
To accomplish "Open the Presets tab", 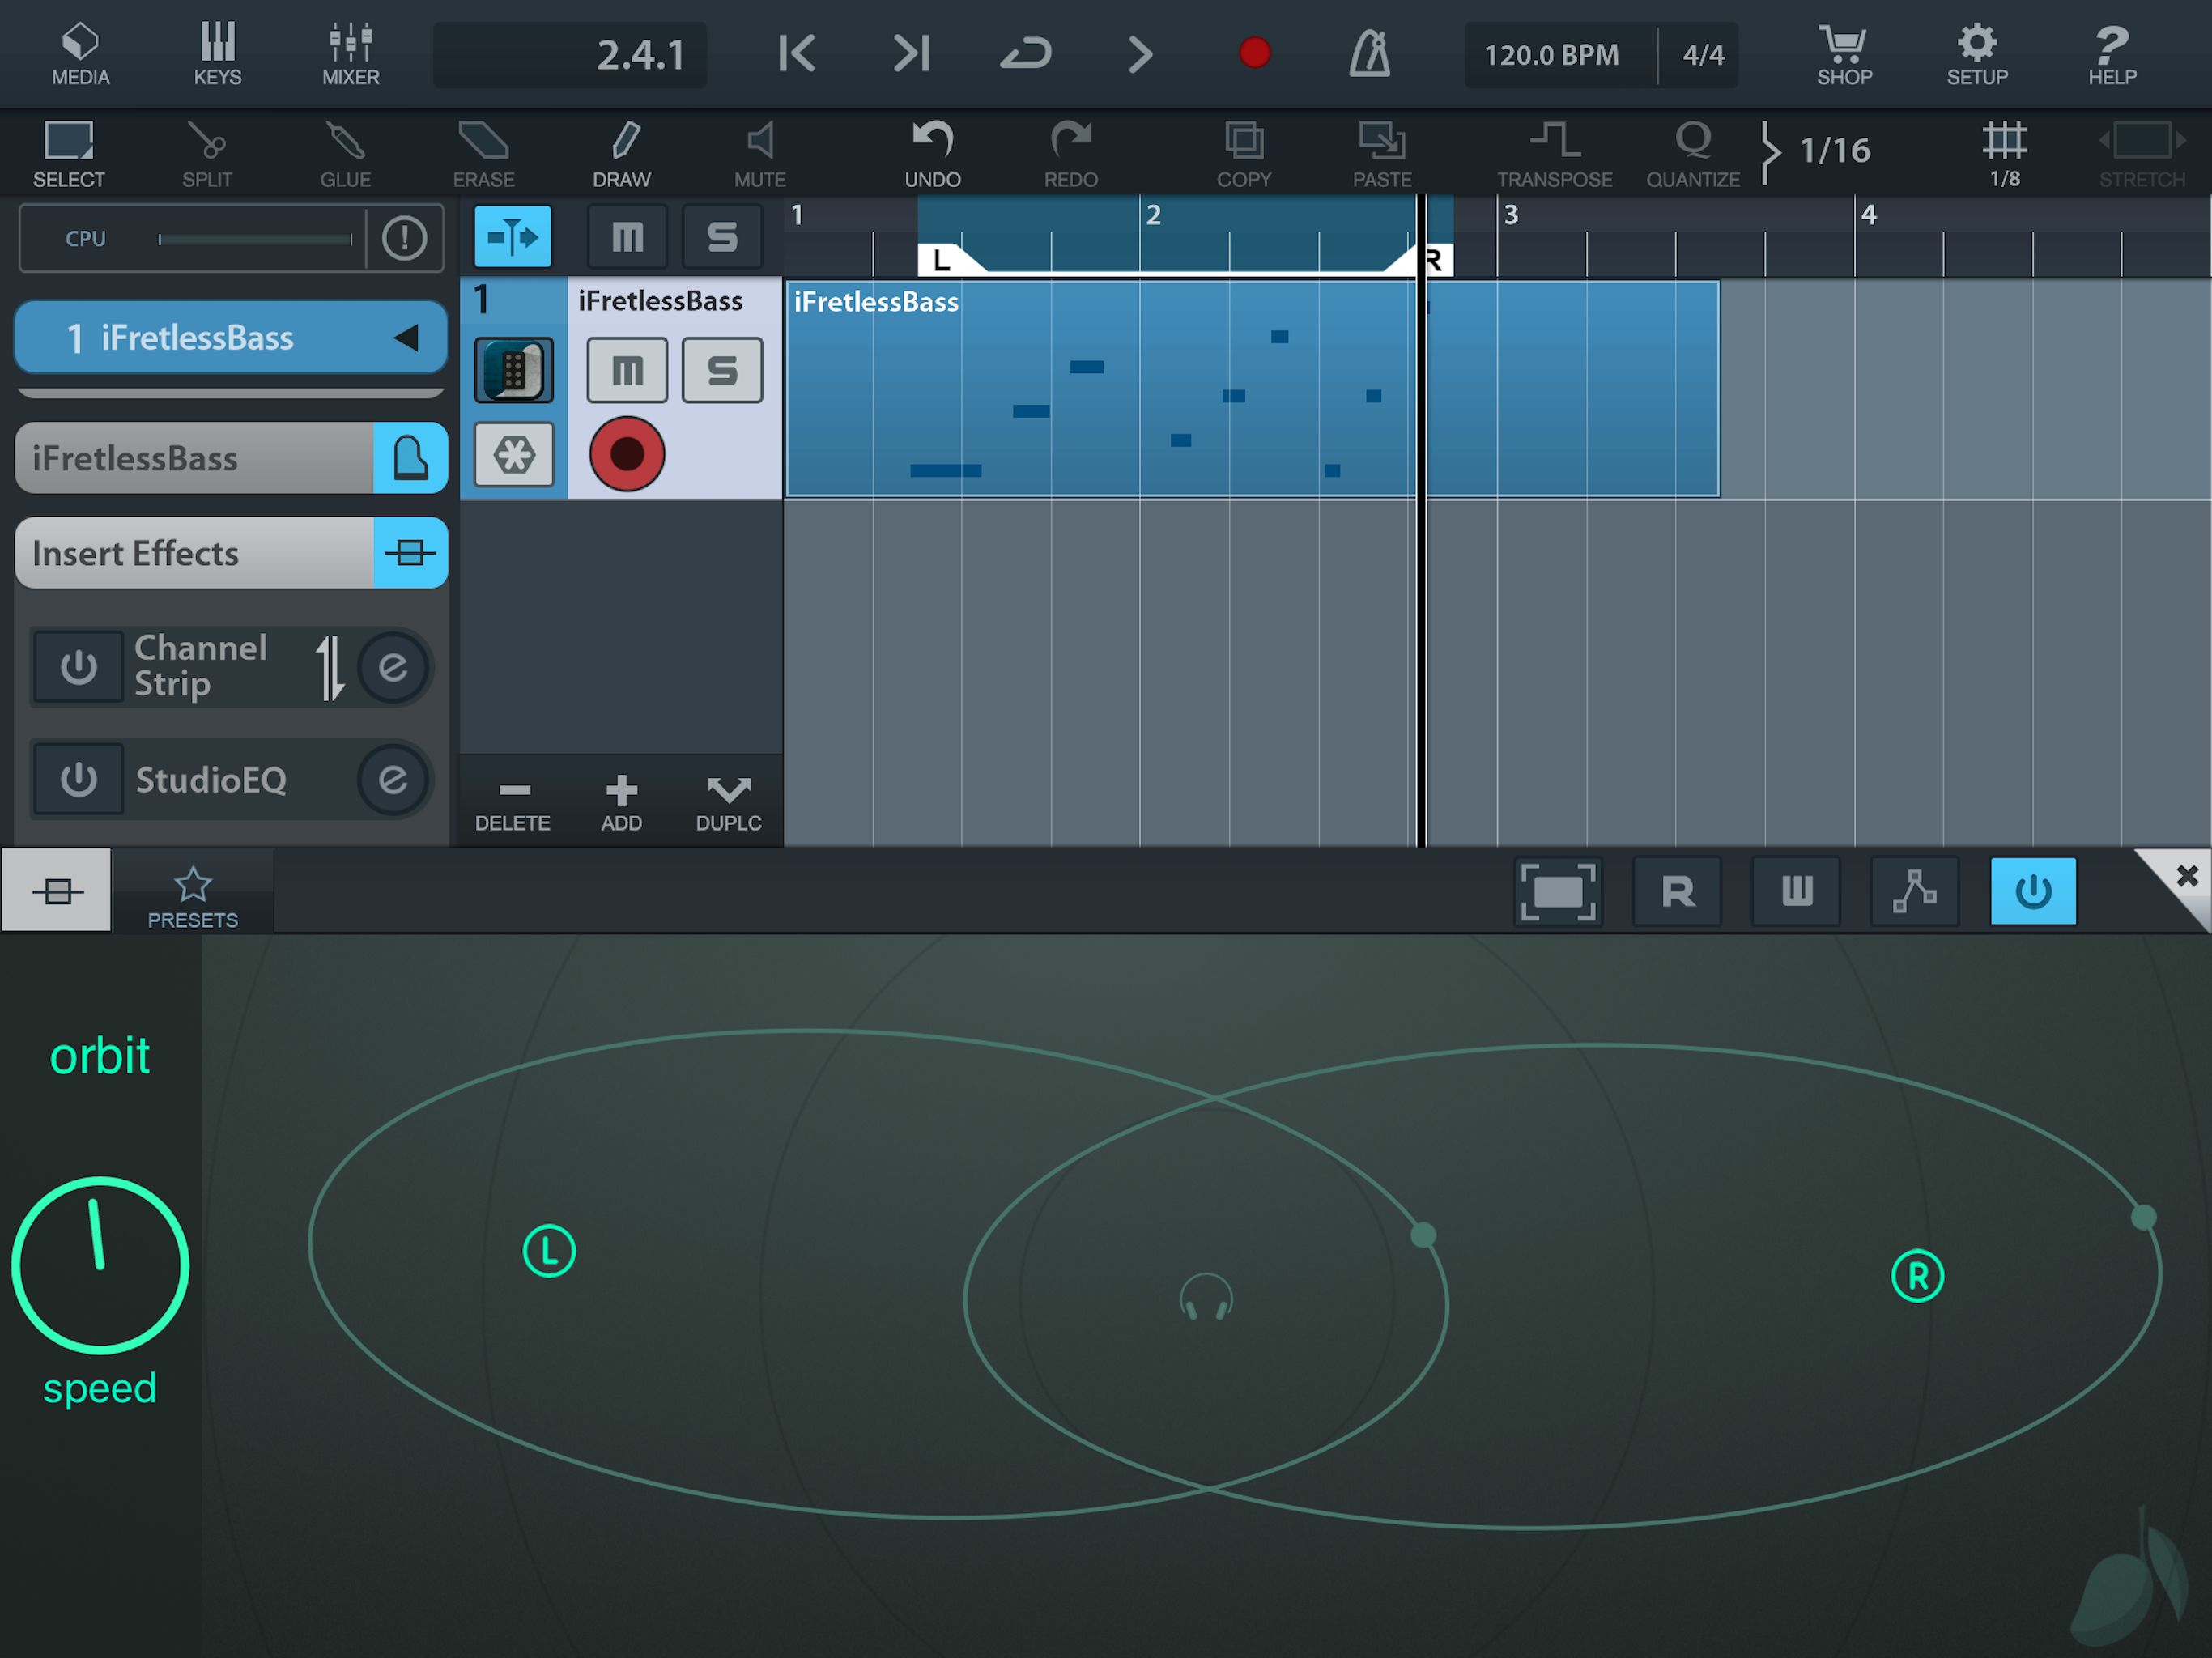I will 192,895.
